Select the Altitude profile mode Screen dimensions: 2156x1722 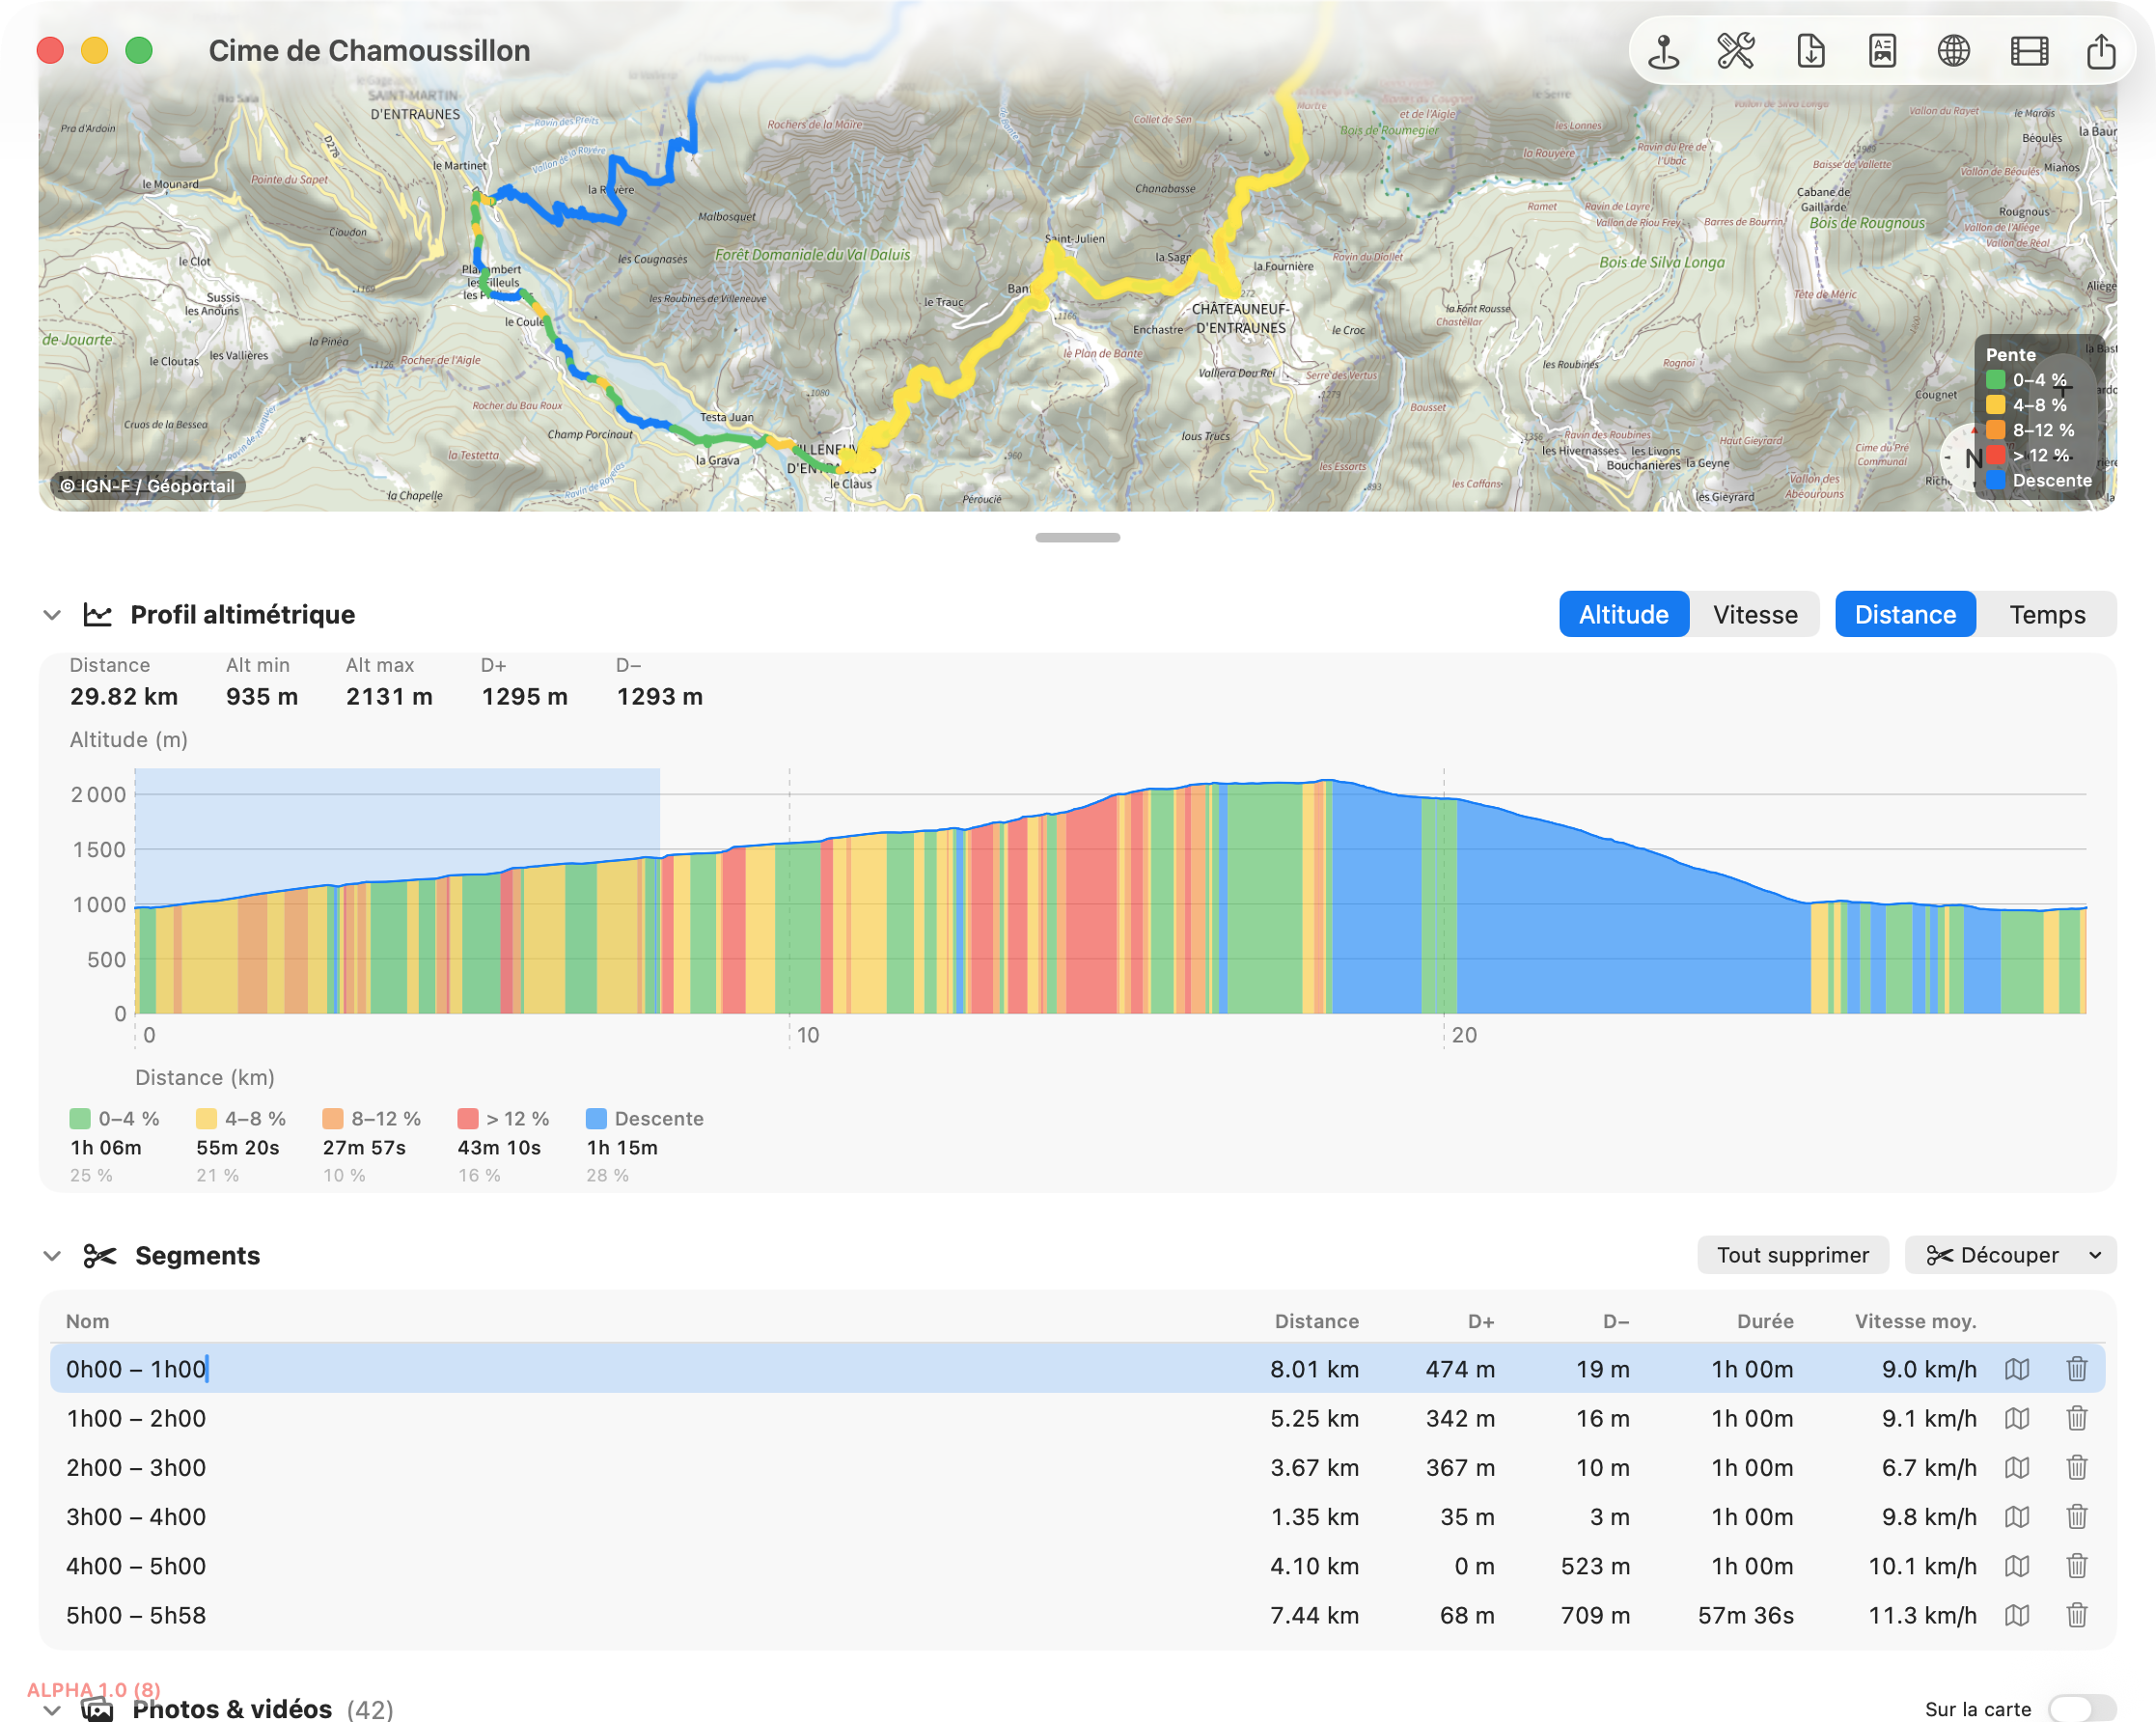(x=1624, y=614)
